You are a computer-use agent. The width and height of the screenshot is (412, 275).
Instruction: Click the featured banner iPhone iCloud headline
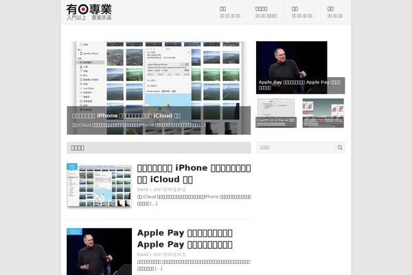[x=126, y=115]
